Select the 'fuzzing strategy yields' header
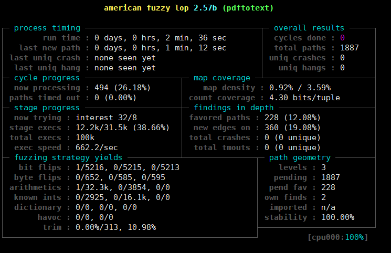Viewport: 391px width, 253px height. point(68,157)
